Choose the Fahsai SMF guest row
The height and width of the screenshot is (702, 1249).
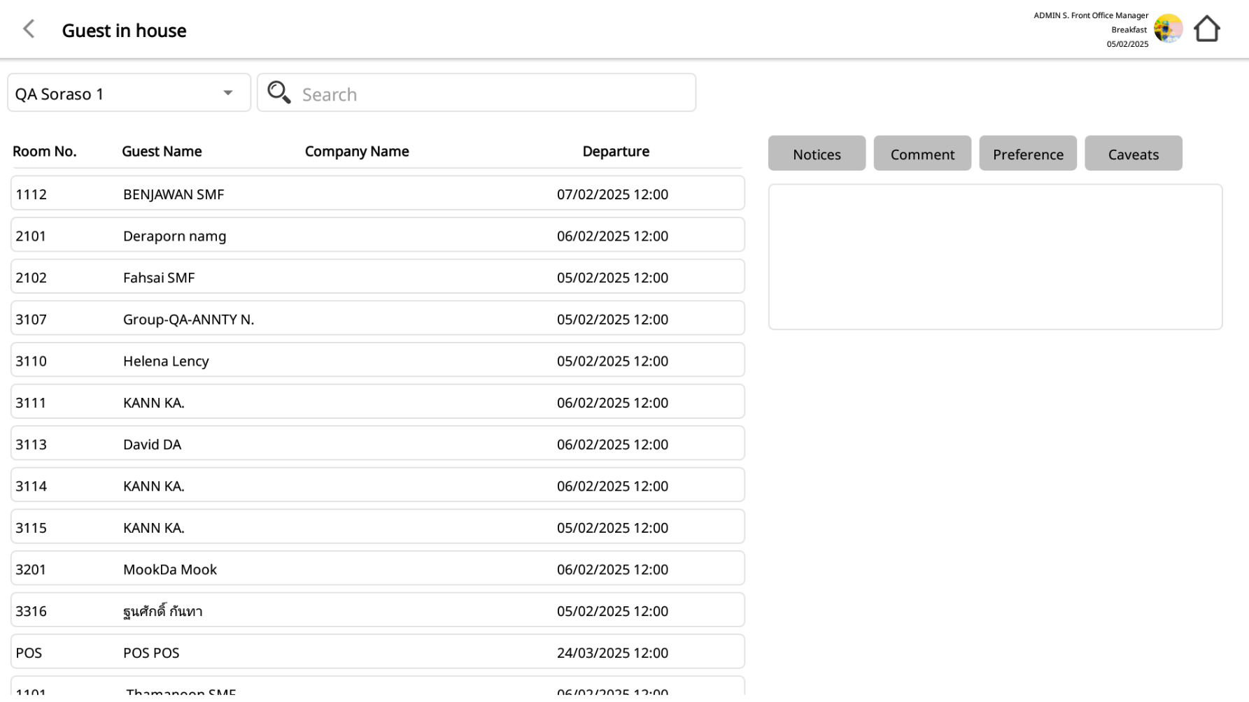[x=377, y=277]
